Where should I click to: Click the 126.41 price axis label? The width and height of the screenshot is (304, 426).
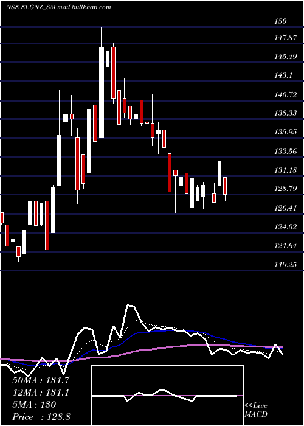pos(286,208)
